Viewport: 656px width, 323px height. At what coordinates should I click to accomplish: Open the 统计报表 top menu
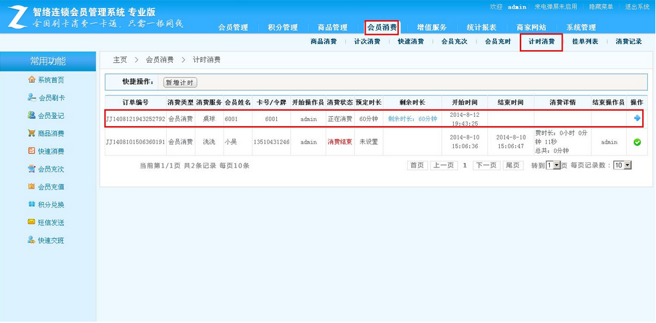pos(481,27)
